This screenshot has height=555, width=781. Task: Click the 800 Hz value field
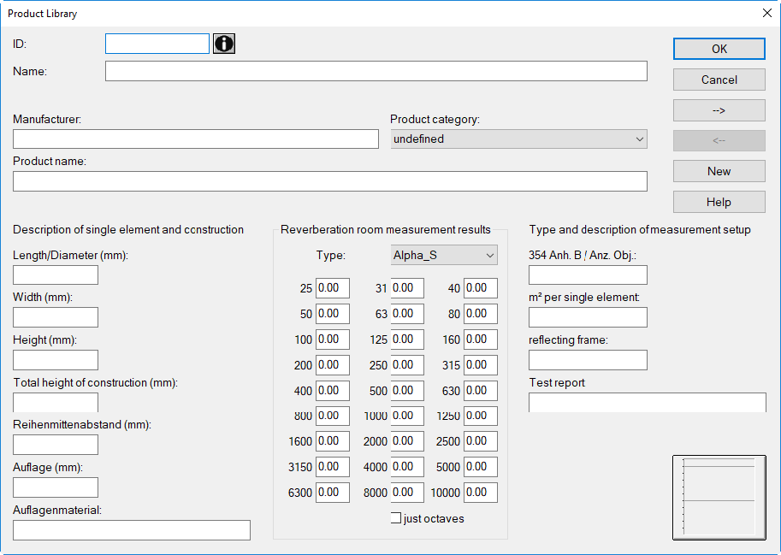click(x=332, y=416)
